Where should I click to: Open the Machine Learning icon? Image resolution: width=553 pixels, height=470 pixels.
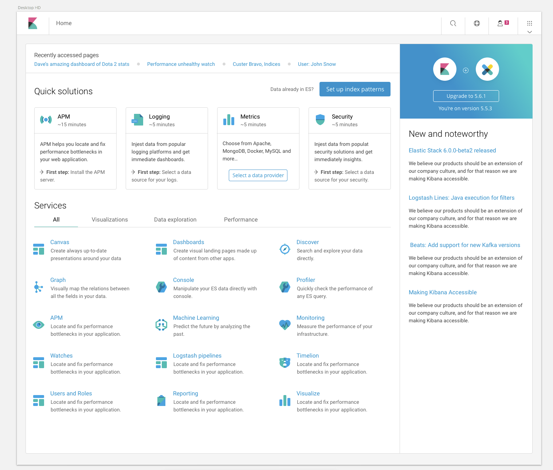pos(161,324)
